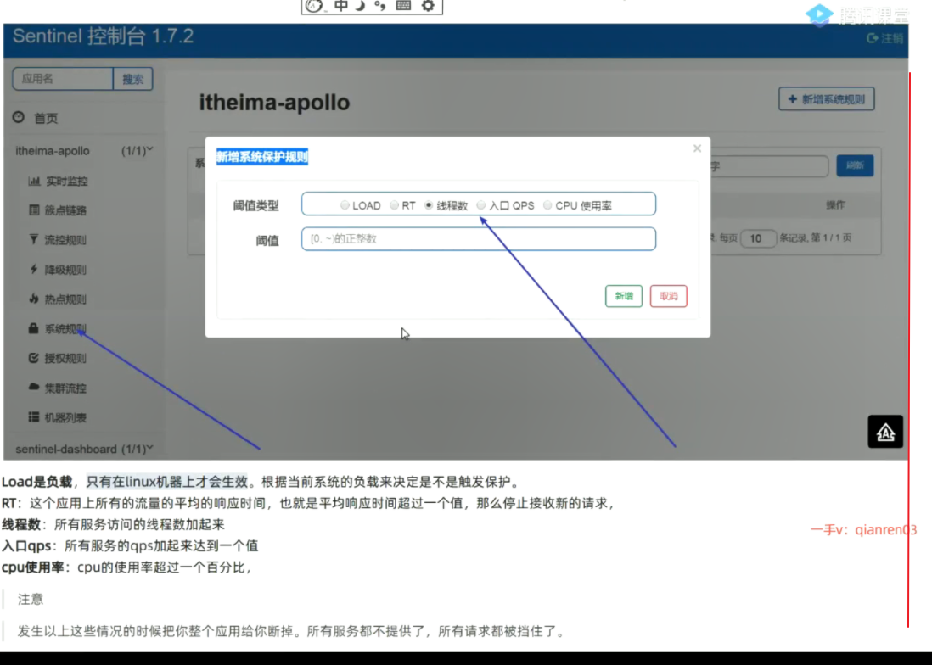The height and width of the screenshot is (665, 932).
Task: Select the CPU 使用率 radio option
Action: [x=547, y=205]
